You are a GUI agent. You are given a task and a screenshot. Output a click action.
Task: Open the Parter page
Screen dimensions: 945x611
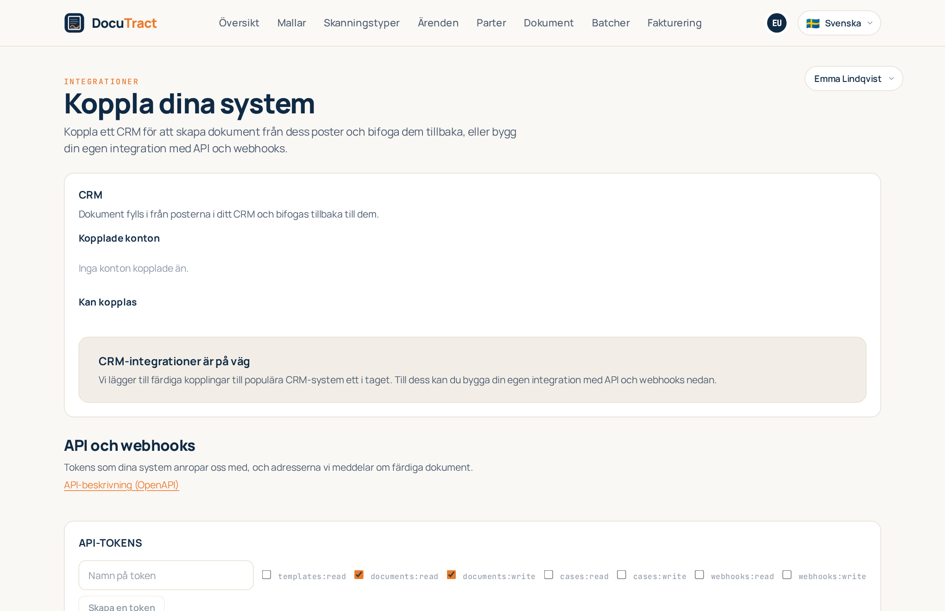pos(491,23)
